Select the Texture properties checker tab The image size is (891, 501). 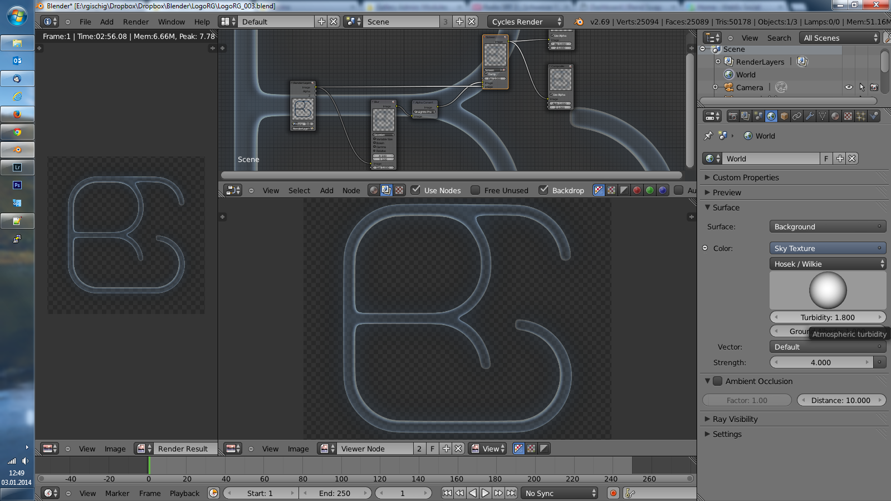pyautogui.click(x=848, y=116)
